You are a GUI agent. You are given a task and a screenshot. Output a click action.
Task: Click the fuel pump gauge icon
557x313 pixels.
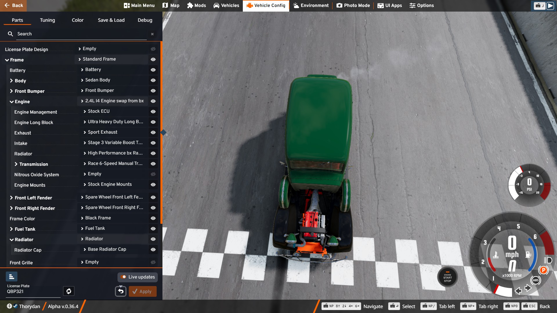[x=528, y=254]
